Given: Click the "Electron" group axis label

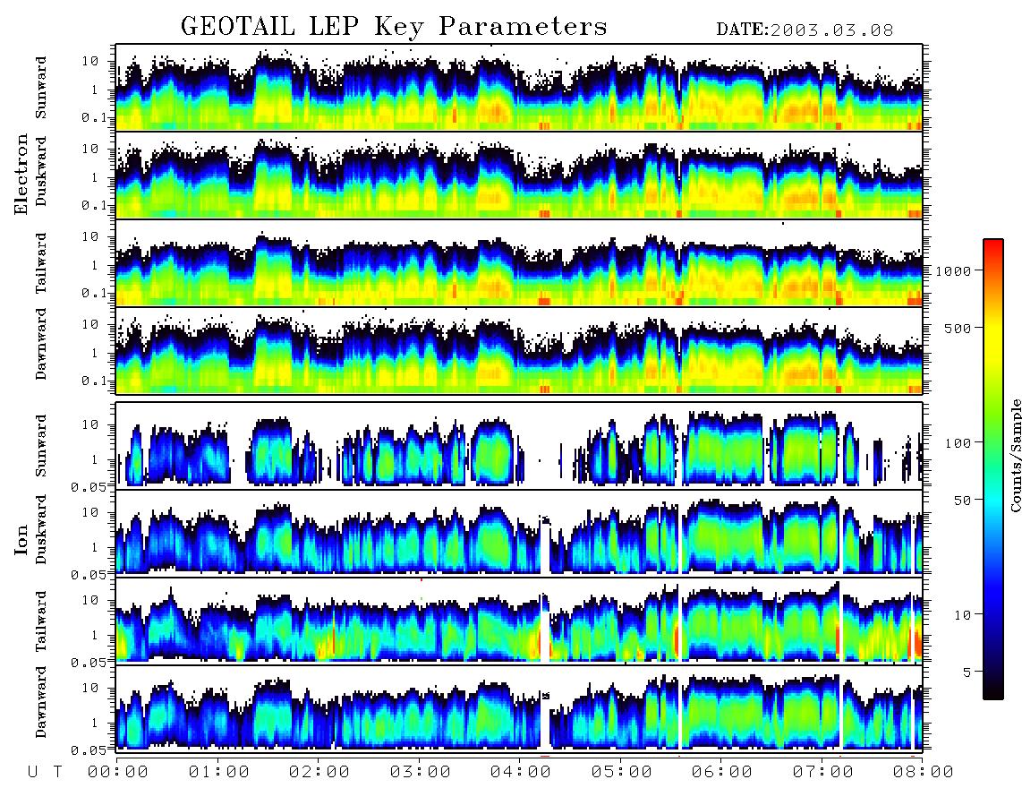Looking at the screenshot, I should pyautogui.click(x=21, y=175).
